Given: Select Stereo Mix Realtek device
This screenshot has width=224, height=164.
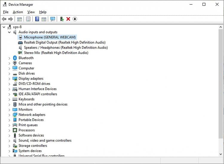Looking at the screenshot, I should coord(56,53).
